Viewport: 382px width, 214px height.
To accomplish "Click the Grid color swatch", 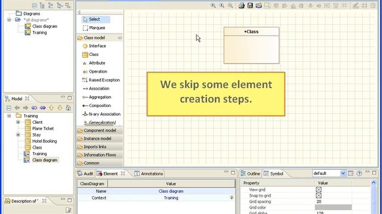I will pos(333,207).
